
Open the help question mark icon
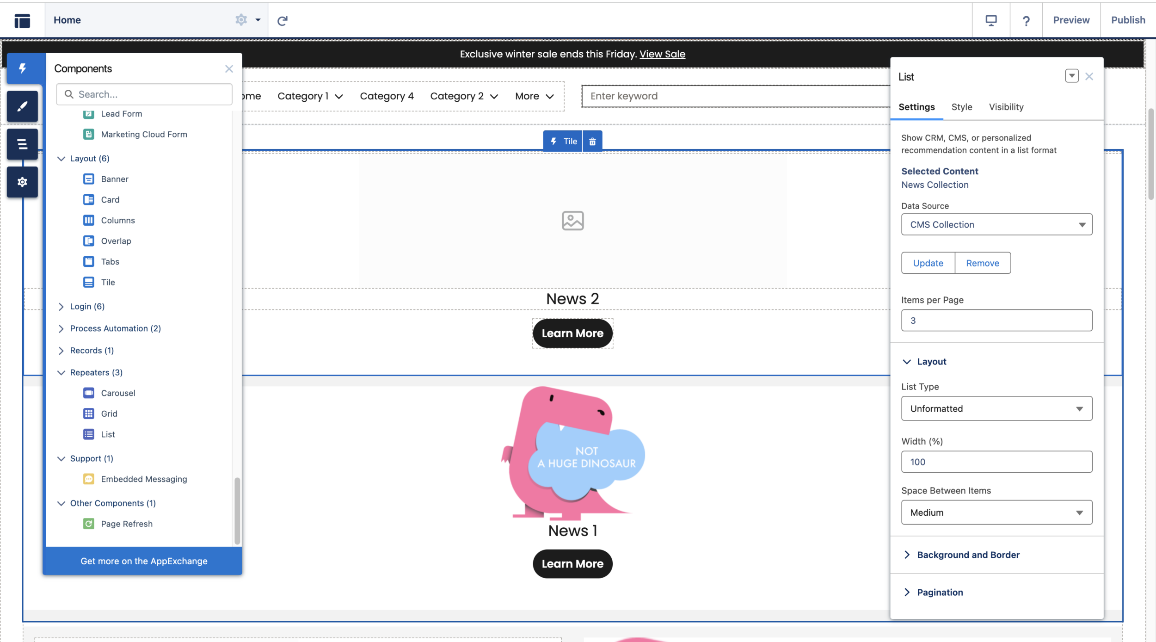coord(1026,20)
